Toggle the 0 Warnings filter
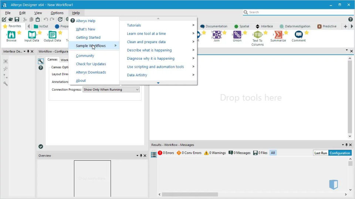Screen dimensions: 355x199 point(215,153)
